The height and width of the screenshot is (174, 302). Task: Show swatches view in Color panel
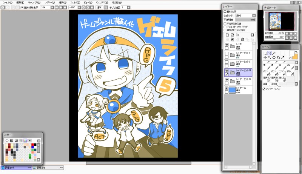pyautogui.click(x=25, y=140)
